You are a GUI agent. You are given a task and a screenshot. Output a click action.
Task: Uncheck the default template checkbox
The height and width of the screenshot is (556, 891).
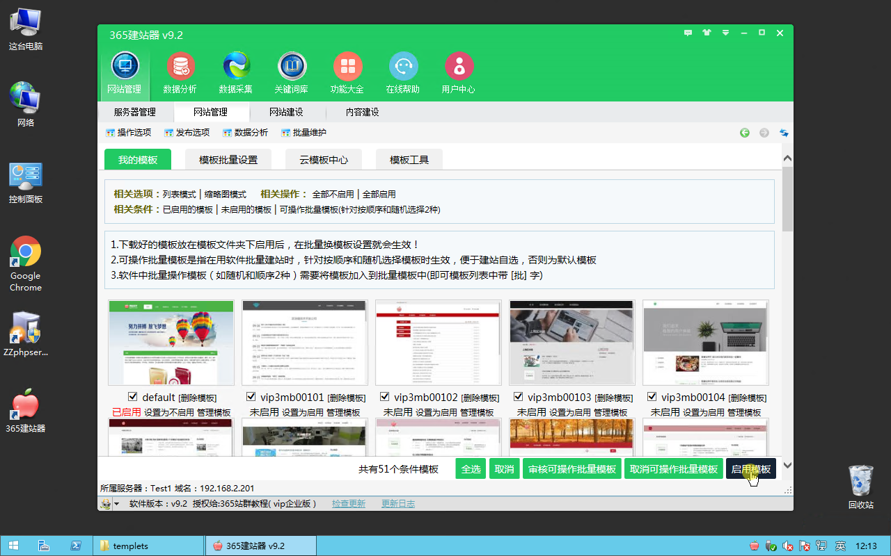tap(133, 397)
